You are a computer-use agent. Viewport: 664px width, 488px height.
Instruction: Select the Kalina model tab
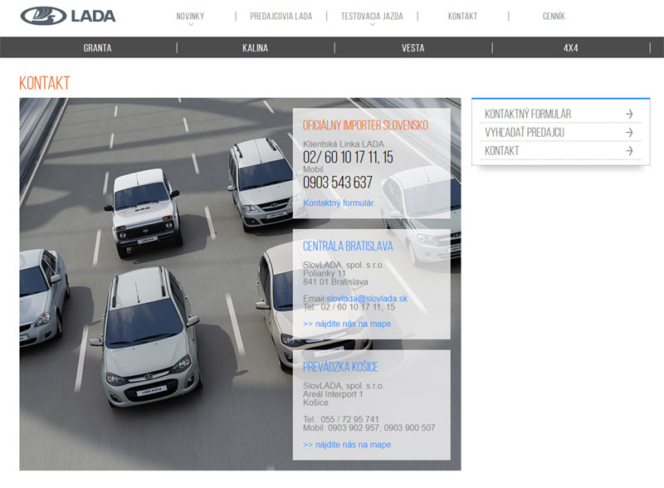(255, 48)
